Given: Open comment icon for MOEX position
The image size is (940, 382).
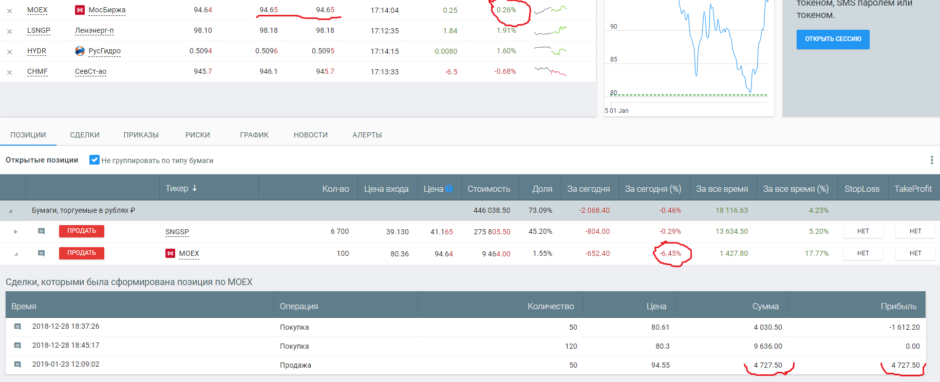Looking at the screenshot, I should pos(42,253).
